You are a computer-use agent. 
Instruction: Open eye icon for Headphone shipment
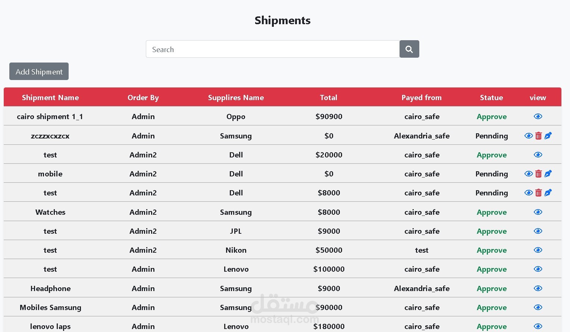[x=538, y=288]
